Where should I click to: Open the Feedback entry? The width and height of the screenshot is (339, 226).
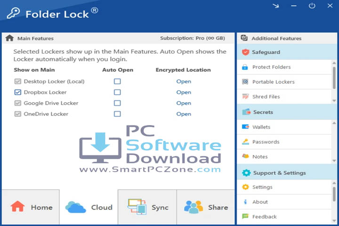[x=284, y=217]
